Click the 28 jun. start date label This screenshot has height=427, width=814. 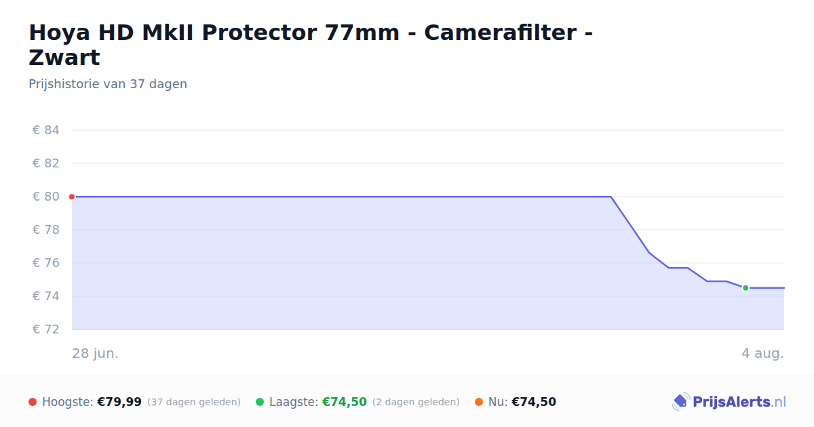[x=96, y=353]
